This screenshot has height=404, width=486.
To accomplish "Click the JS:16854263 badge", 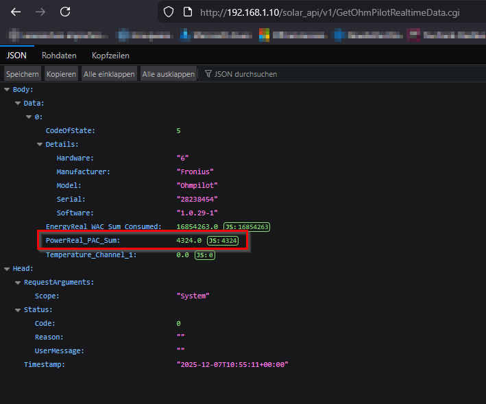I will (248, 226).
